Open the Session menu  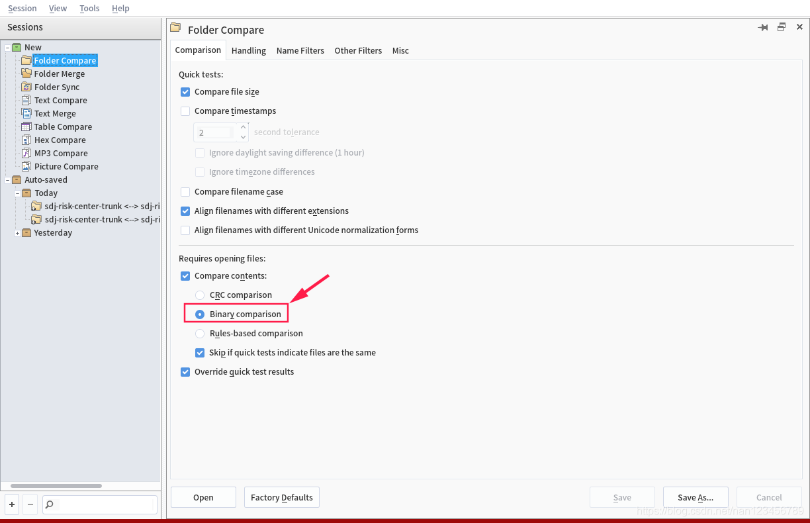click(22, 9)
